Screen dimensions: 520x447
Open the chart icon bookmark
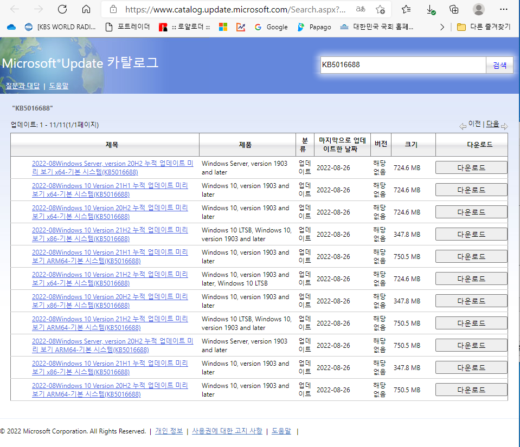pos(241,27)
